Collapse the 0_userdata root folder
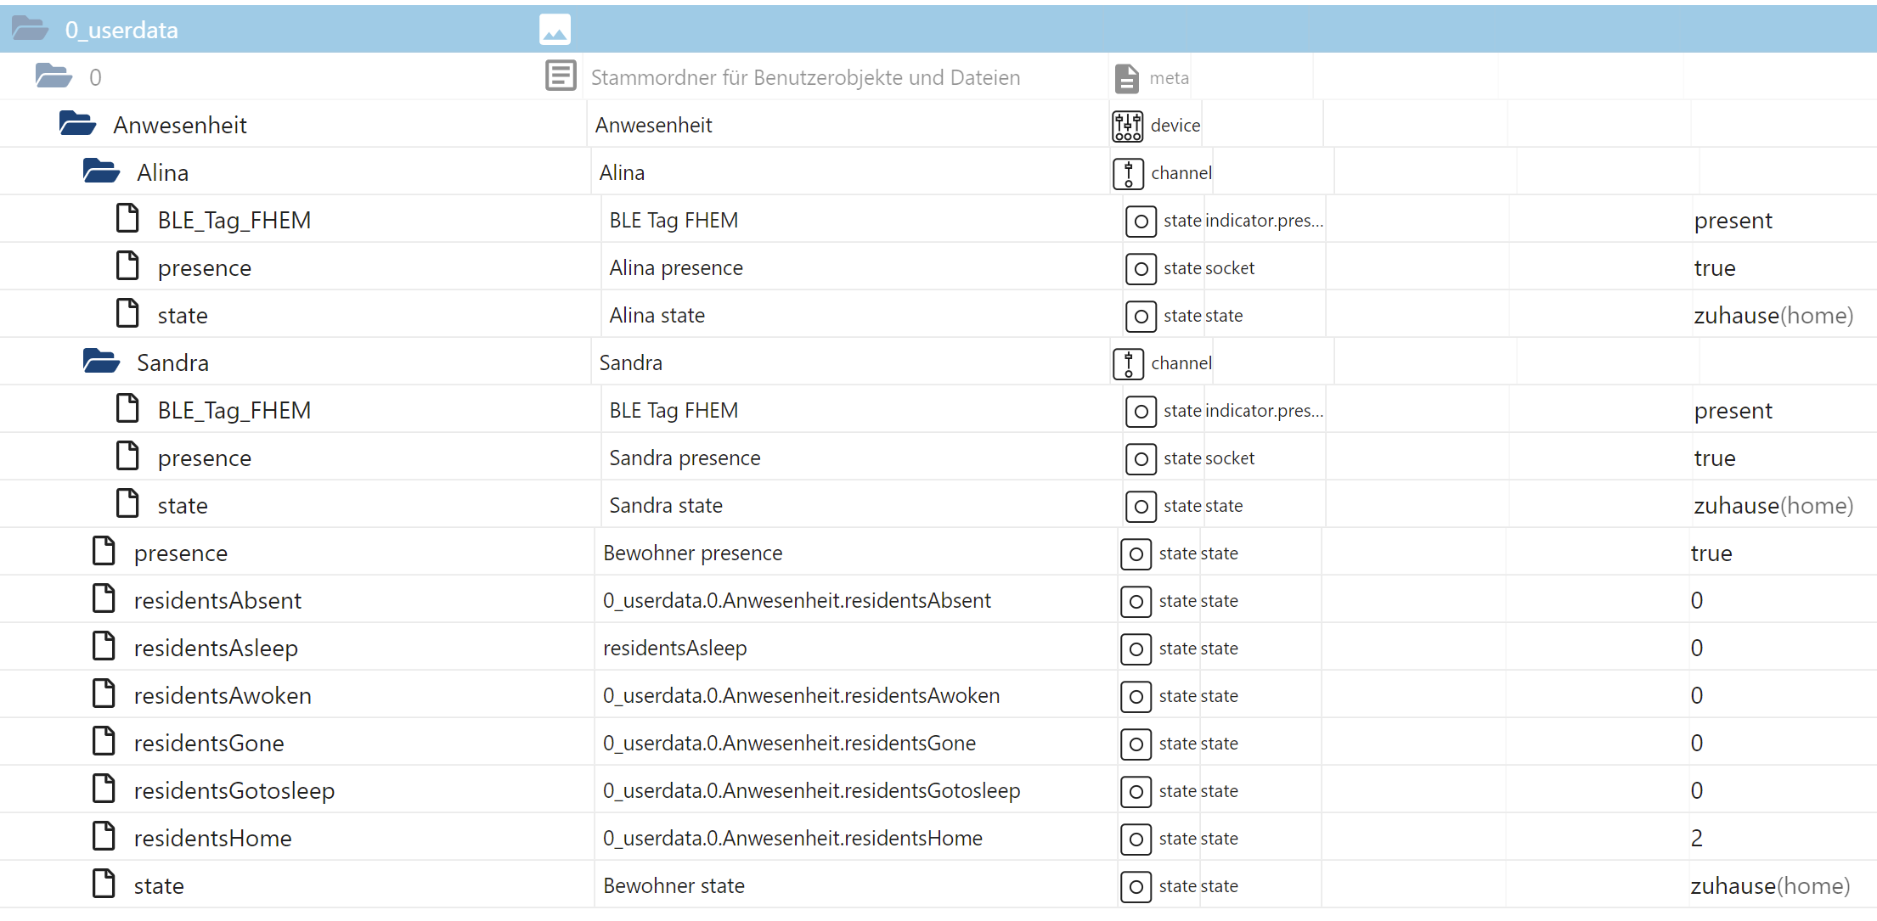The height and width of the screenshot is (921, 1877). [x=31, y=29]
